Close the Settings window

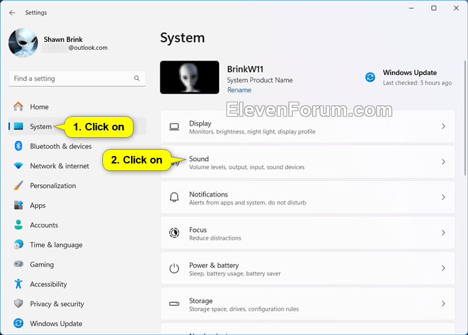(x=456, y=8)
